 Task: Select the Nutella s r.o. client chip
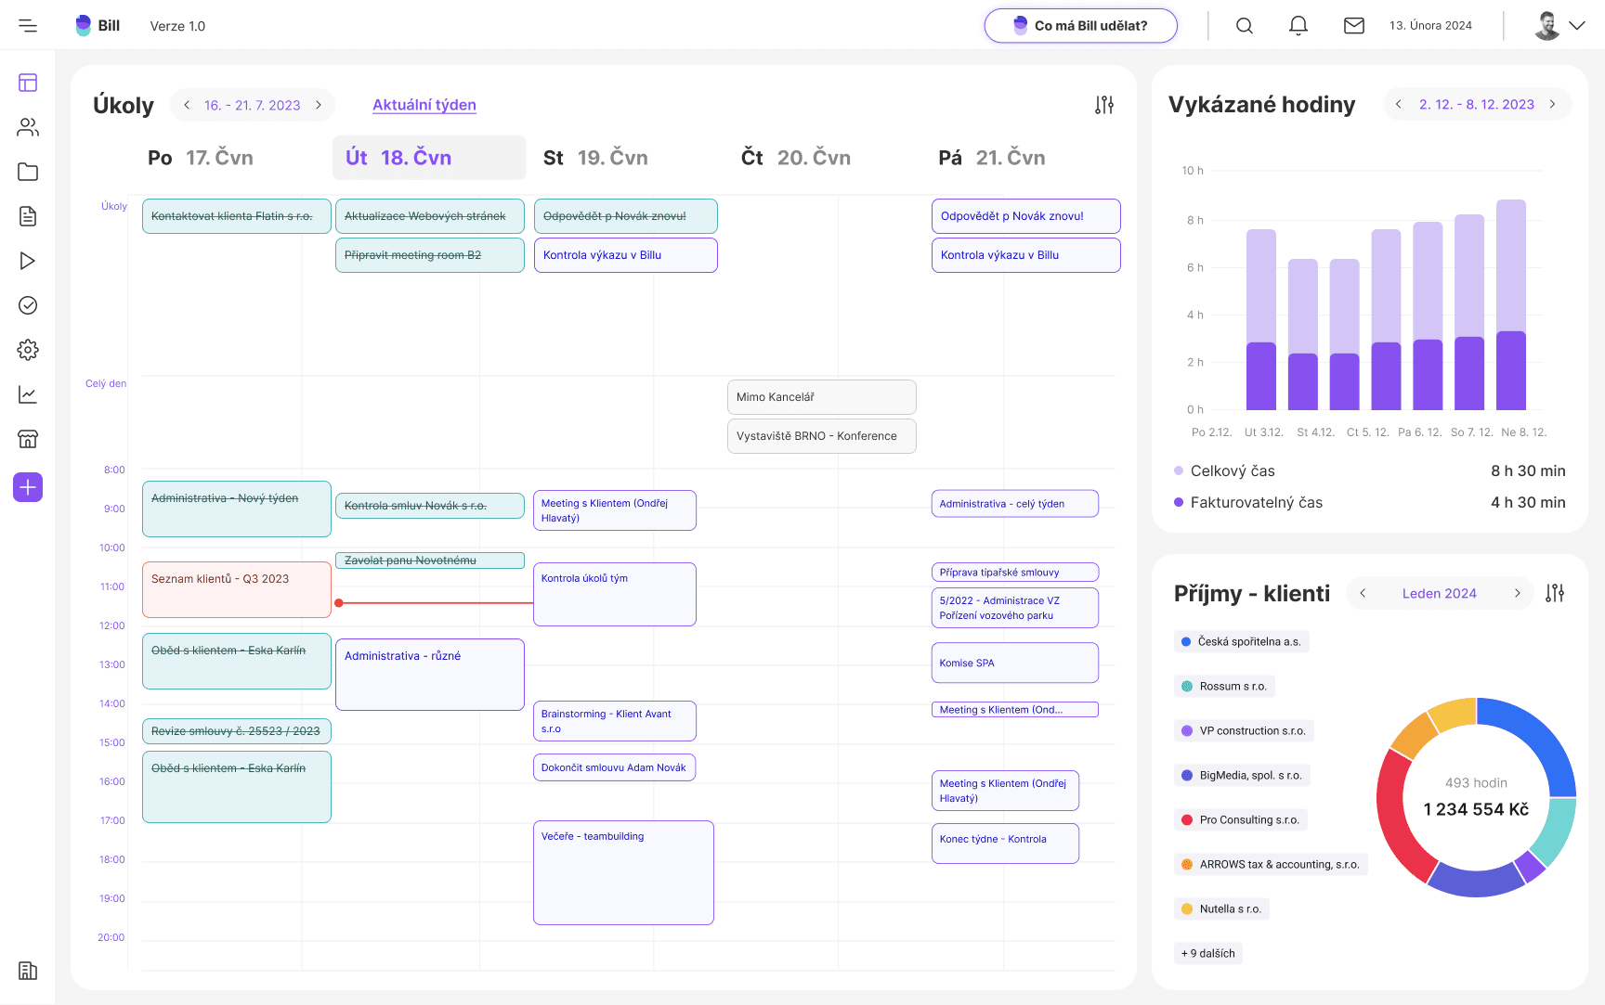click(1221, 908)
